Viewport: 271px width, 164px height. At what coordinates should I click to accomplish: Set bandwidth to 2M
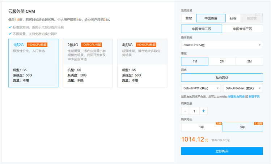point(222,61)
